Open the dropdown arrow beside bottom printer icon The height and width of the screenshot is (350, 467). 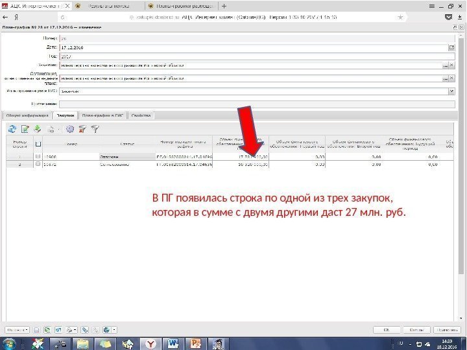[75, 330]
